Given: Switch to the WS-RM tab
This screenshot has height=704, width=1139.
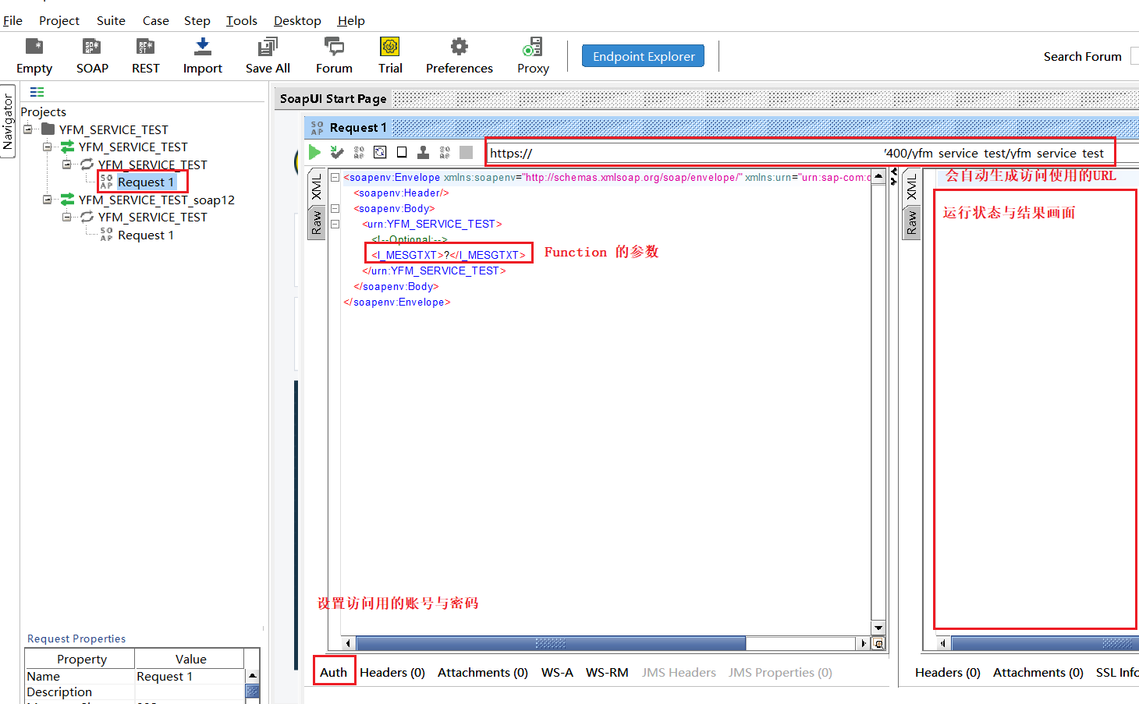Looking at the screenshot, I should [607, 672].
